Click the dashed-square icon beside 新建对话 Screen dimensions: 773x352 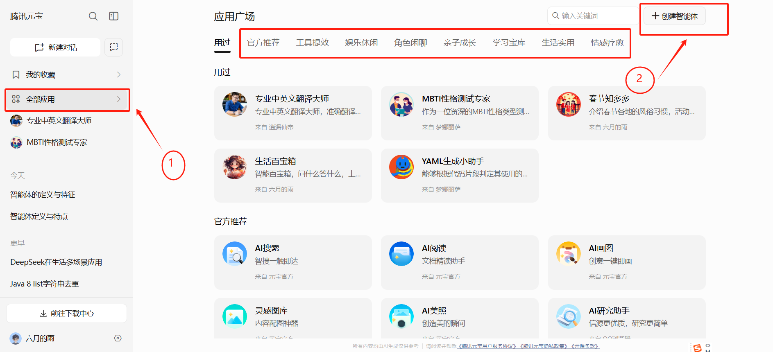114,47
